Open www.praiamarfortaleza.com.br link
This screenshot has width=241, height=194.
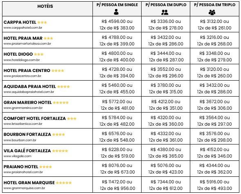[27, 44]
